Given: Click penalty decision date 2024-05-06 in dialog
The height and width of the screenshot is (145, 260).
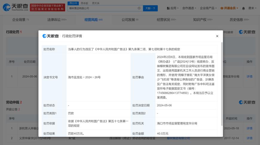Looking at the screenshot, I should point(164,105).
